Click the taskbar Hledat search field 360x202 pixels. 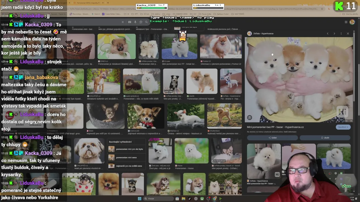point(158,199)
